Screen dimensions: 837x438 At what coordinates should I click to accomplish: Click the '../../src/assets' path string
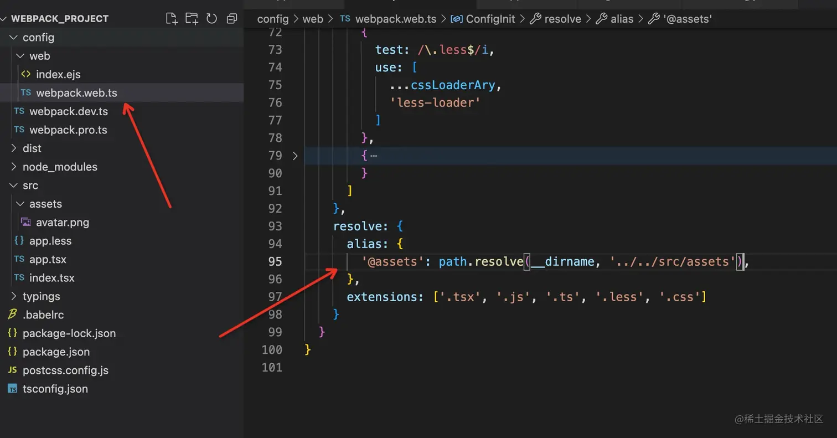pyautogui.click(x=673, y=261)
